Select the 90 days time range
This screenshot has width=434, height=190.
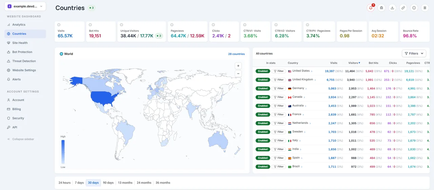tap(108, 183)
